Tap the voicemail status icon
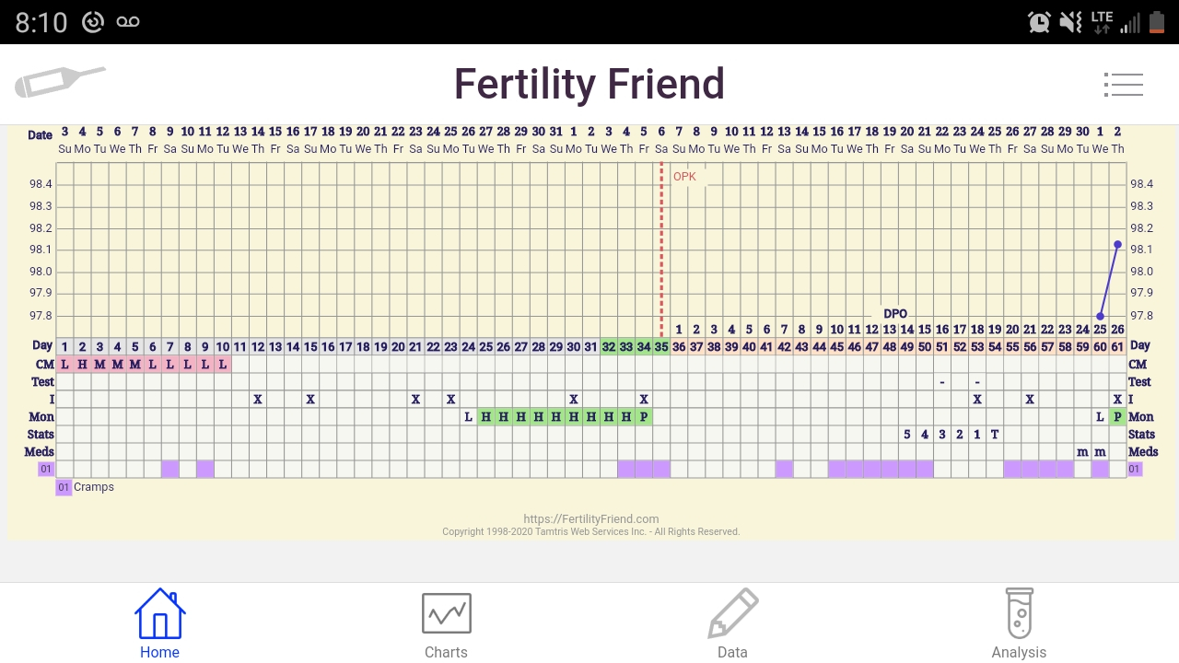Image resolution: width=1179 pixels, height=663 pixels. click(128, 22)
